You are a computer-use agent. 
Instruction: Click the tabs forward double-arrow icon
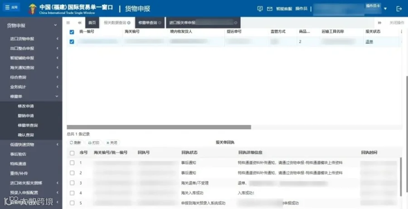click(x=379, y=23)
